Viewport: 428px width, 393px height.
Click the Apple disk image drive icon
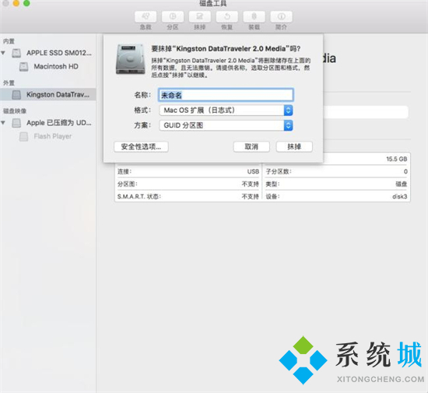16,123
